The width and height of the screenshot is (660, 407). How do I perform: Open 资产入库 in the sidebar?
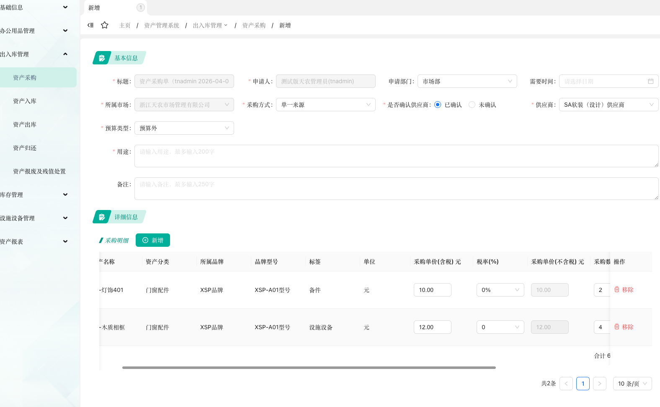[25, 101]
